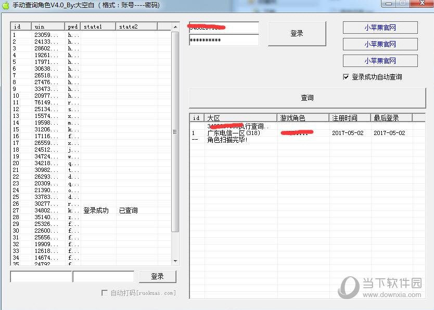This screenshot has height=310, width=434.
Task: Select account row 25 with uin 33783...
Action: tap(91, 197)
